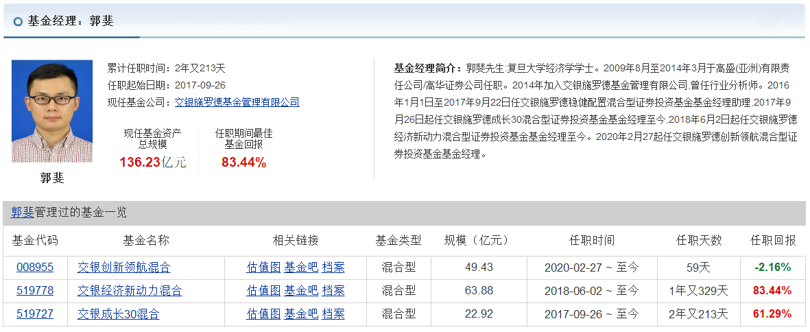Screen dimensions: 810x332
Task: Open 交银经济新动力混合 fund page
Action: (x=130, y=291)
